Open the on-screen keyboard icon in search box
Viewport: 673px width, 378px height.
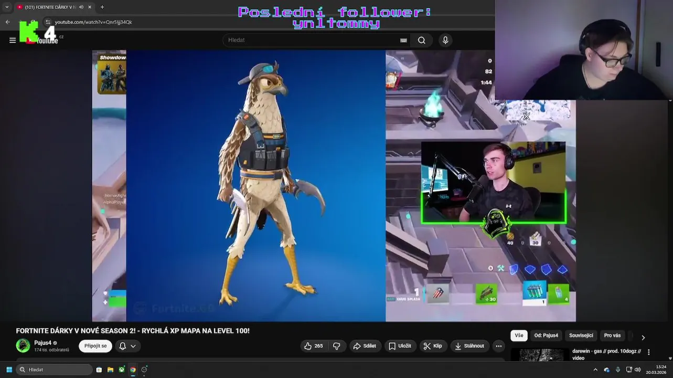(403, 40)
